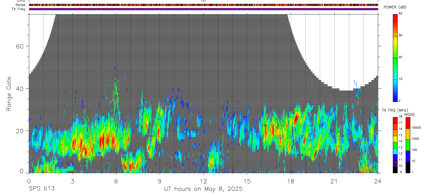The height and width of the screenshot is (196, 425).
Task: Click the 18 tick on UT hours axis
Action: click(x=290, y=181)
